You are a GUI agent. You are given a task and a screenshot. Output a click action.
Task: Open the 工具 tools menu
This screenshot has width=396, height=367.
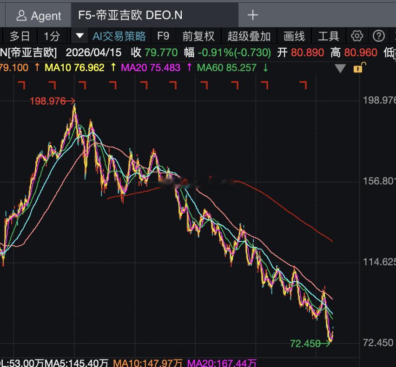click(x=328, y=36)
